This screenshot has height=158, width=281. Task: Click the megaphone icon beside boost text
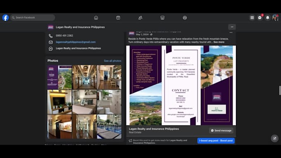[x=130, y=141]
